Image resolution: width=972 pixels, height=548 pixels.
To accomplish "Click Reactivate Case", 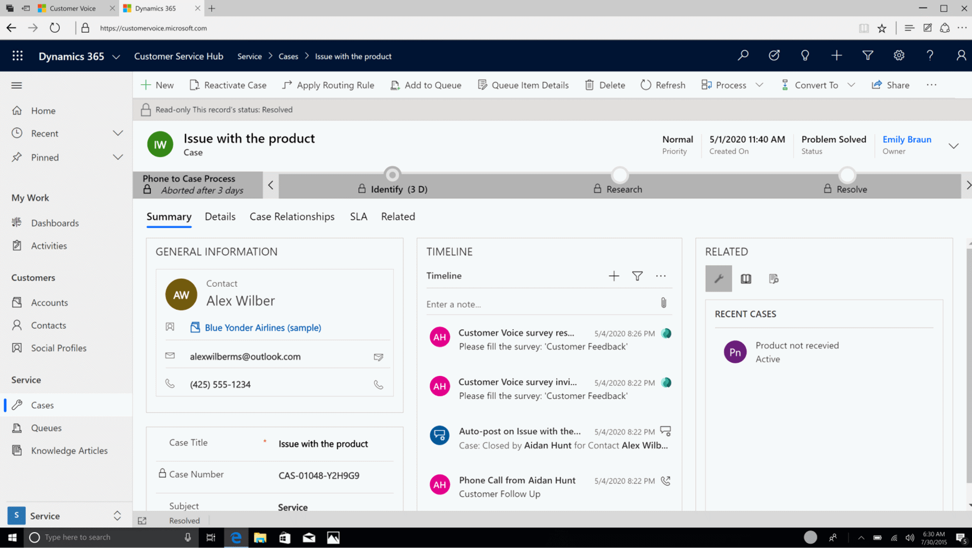I will coord(228,85).
